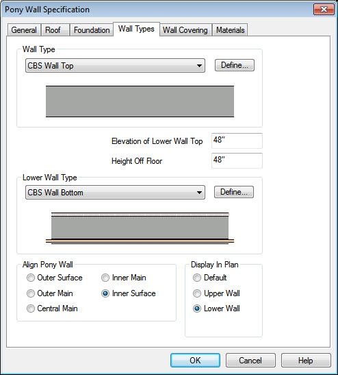Set Display In Plan to Default
The width and height of the screenshot is (338, 375).
pyautogui.click(x=197, y=278)
